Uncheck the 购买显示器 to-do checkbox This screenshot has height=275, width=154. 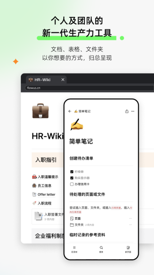(71, 178)
